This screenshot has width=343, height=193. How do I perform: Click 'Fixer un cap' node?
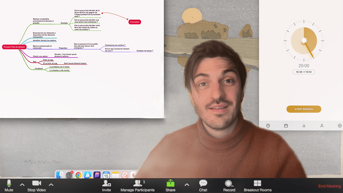tap(48, 60)
